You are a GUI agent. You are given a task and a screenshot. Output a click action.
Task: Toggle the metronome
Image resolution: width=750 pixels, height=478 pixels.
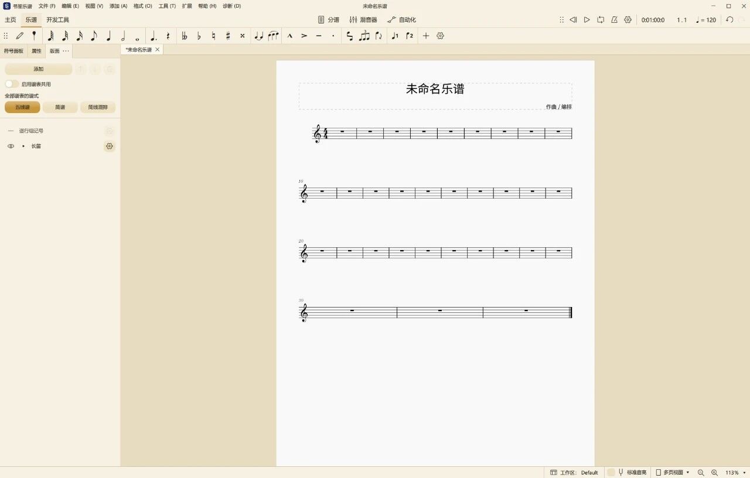point(614,20)
